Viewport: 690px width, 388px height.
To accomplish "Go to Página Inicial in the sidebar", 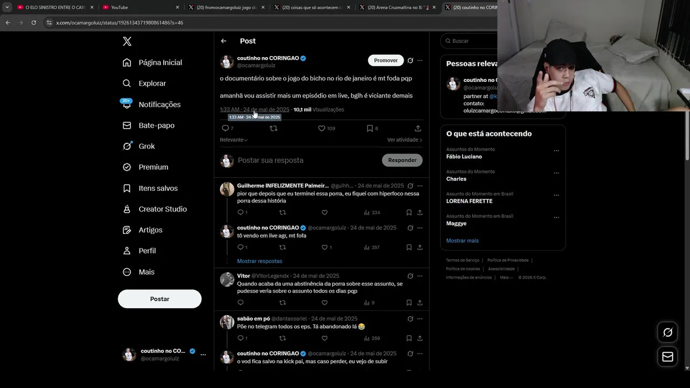I will [153, 63].
